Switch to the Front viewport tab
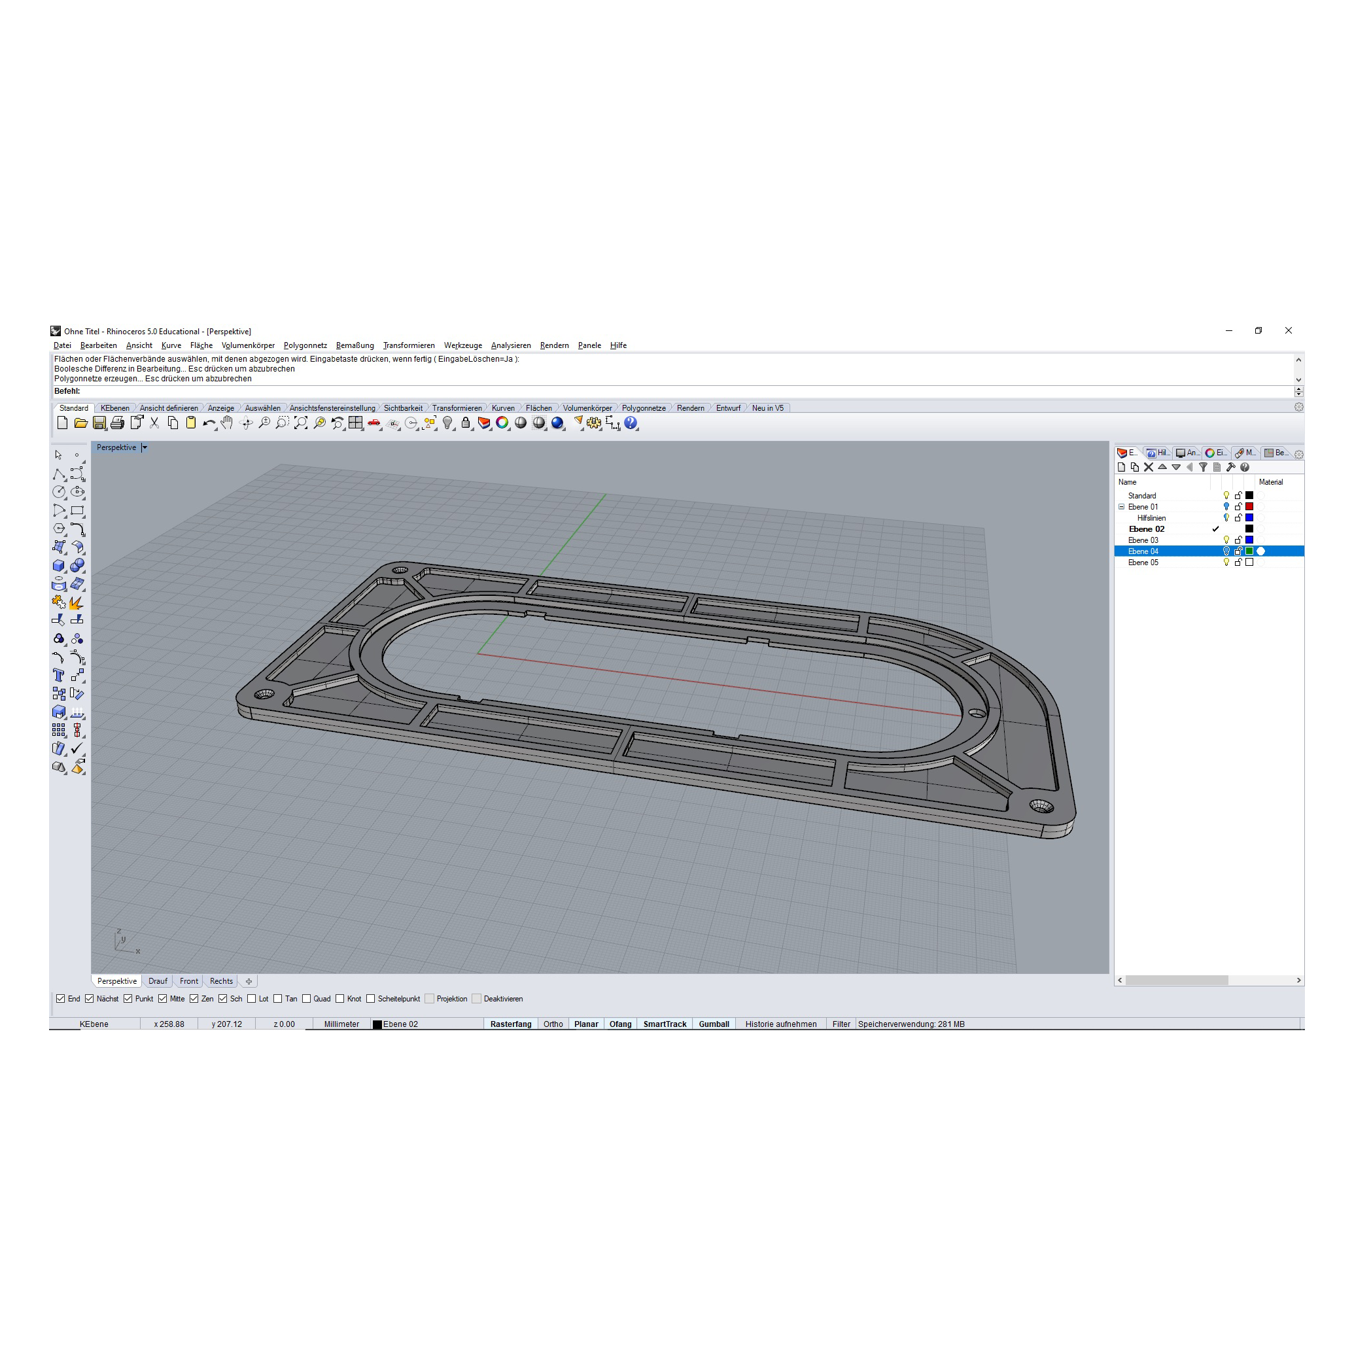This screenshot has height=1354, width=1354. coord(188,981)
